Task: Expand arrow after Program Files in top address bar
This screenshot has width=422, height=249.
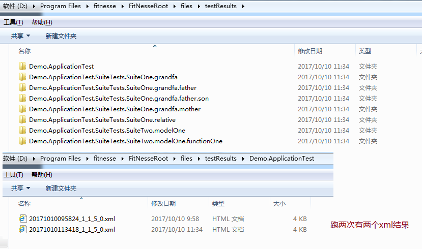Action: (x=87, y=6)
